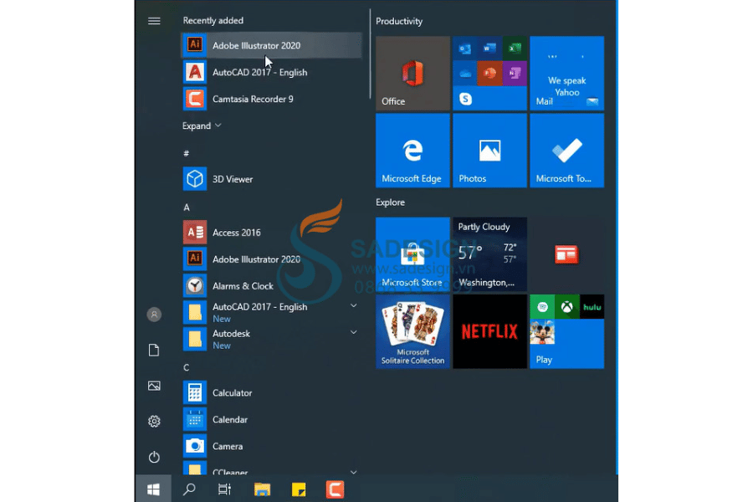This screenshot has height=502, width=753.
Task: Open Settings gear in left sidebar
Action: [x=154, y=422]
